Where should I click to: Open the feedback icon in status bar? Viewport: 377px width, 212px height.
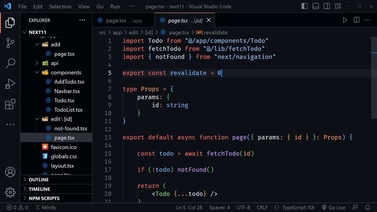coord(355,207)
